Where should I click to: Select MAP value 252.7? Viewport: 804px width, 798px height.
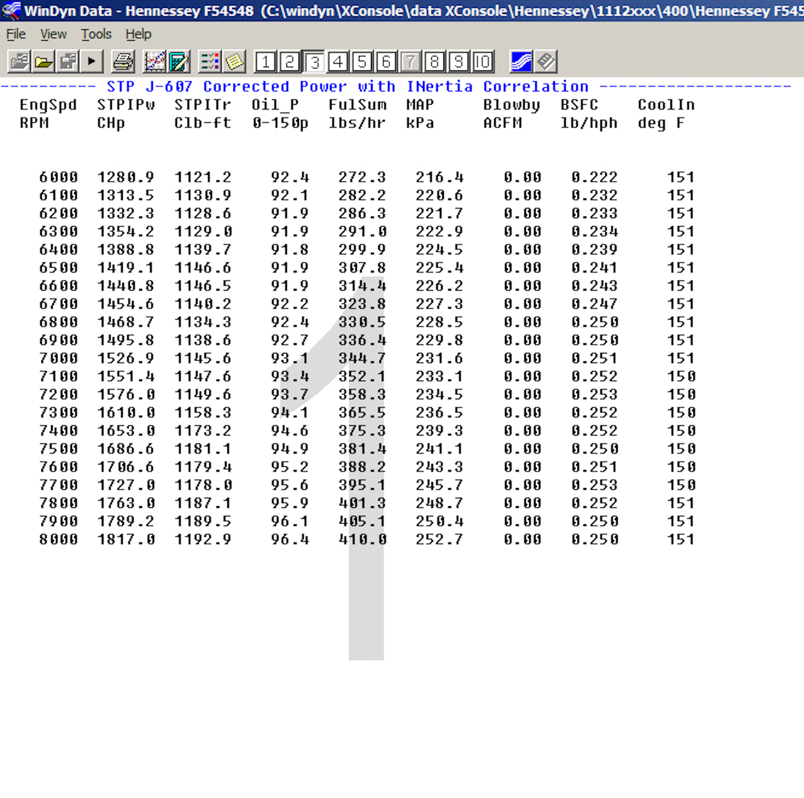point(439,539)
